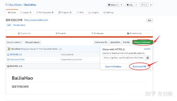Viewport: 177px width, 101px height.
Task: Click the Fork count 0
Action: [x=151, y=5]
